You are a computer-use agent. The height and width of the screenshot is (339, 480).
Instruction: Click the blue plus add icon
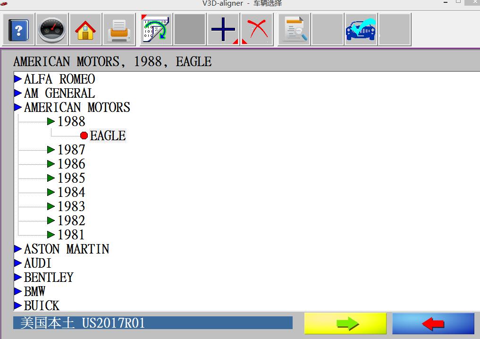(x=223, y=30)
